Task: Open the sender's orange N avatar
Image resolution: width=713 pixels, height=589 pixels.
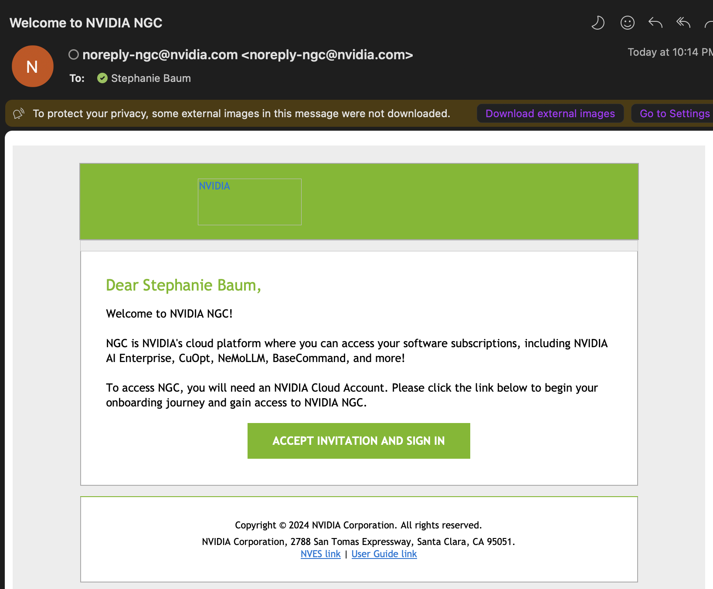Action: point(33,66)
